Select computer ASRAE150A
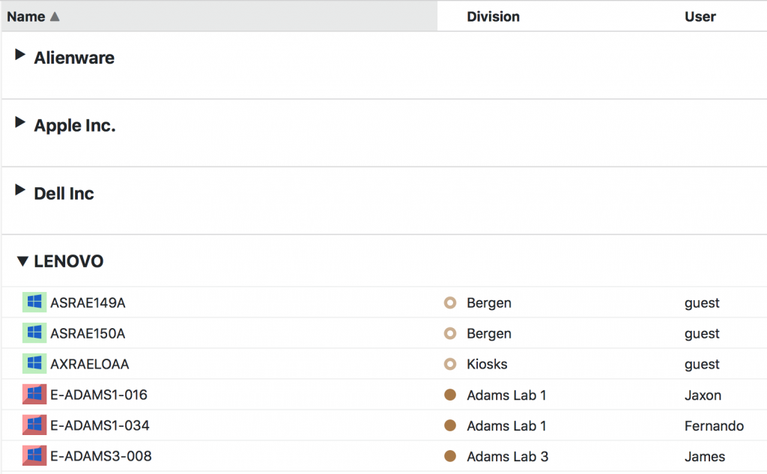 [x=88, y=334]
